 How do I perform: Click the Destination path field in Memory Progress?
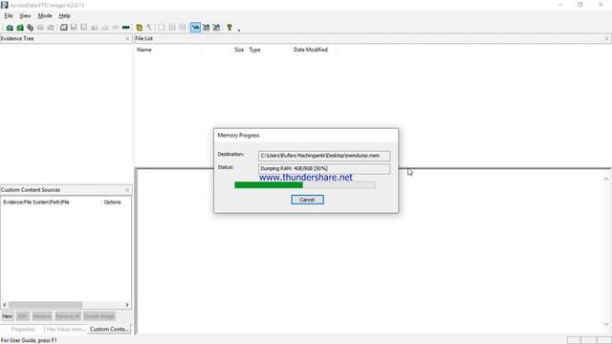pos(324,156)
